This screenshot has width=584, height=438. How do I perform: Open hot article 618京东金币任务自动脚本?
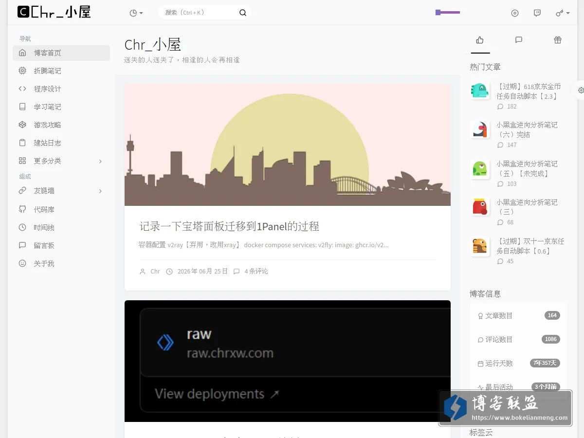(x=529, y=91)
